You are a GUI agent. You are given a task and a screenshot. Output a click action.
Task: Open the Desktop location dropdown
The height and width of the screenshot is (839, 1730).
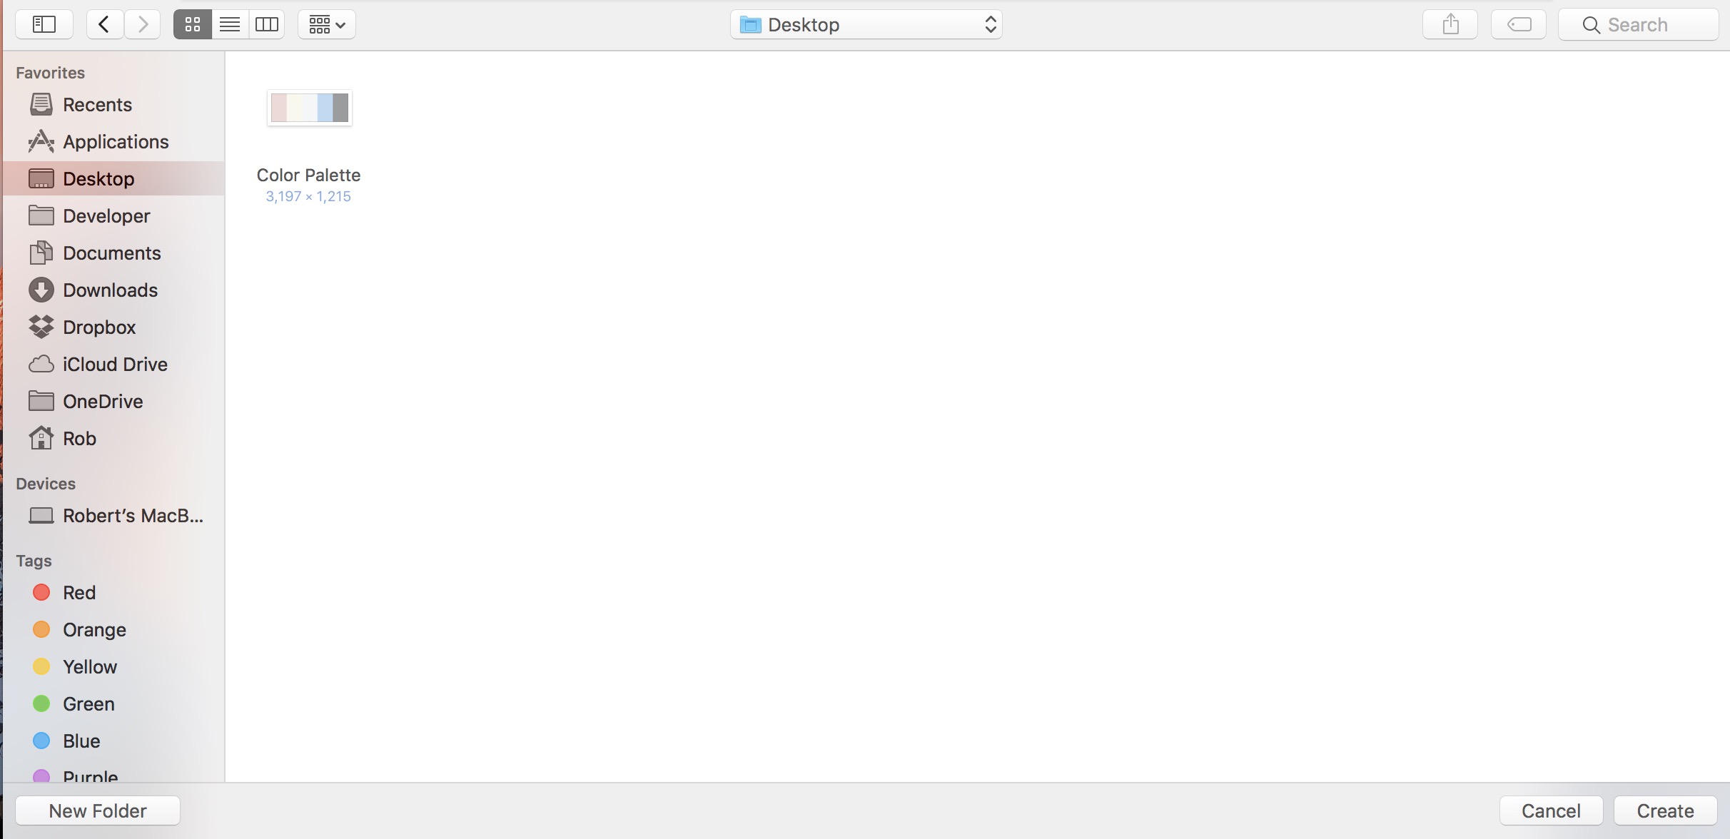(866, 24)
